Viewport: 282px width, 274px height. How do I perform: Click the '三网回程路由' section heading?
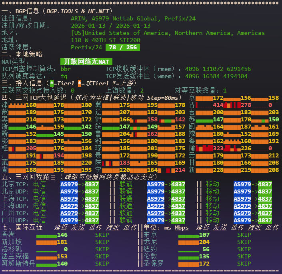click(36, 177)
